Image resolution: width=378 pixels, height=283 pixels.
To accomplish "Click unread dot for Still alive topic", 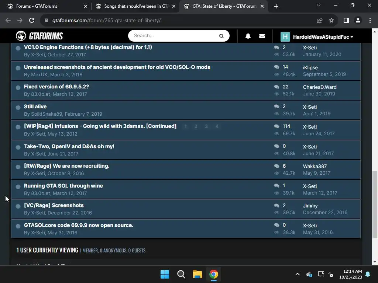I will tap(18, 108).
